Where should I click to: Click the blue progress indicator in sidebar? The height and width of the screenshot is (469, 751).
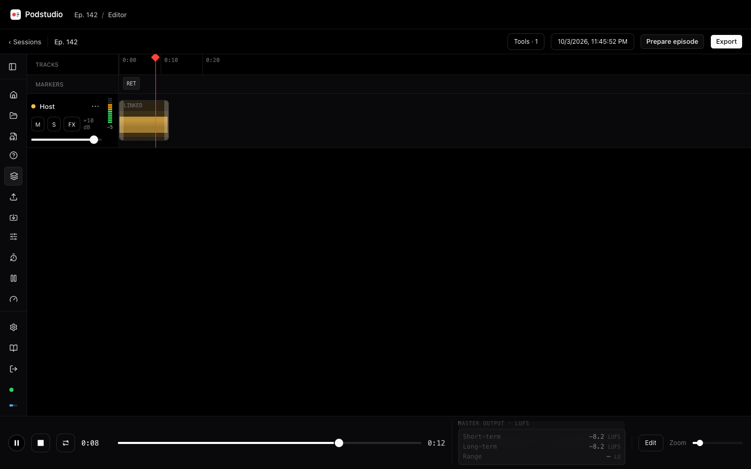(13, 405)
